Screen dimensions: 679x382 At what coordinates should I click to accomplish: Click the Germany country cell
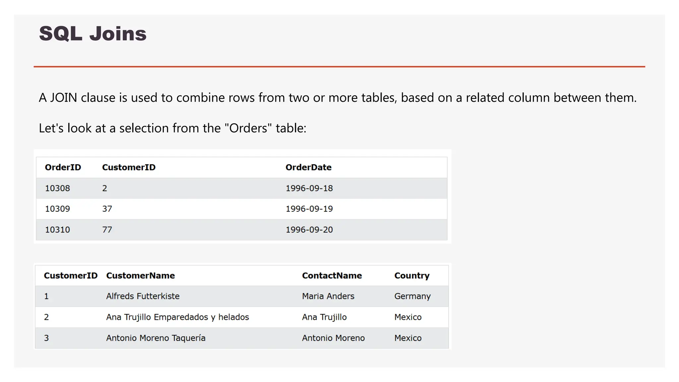[412, 296]
